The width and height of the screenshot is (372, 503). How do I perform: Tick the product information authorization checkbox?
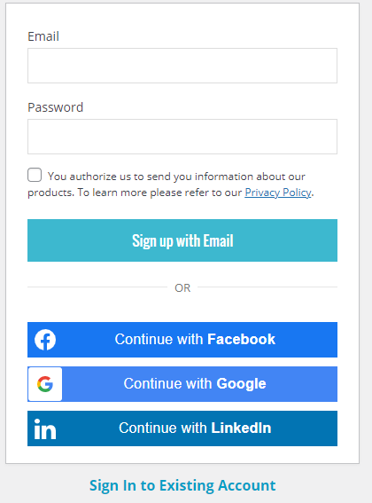(35, 175)
